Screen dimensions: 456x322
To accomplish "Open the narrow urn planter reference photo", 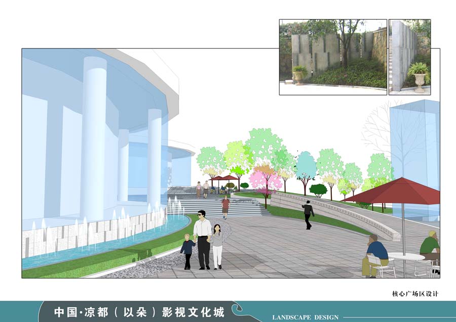I will tap(410, 57).
